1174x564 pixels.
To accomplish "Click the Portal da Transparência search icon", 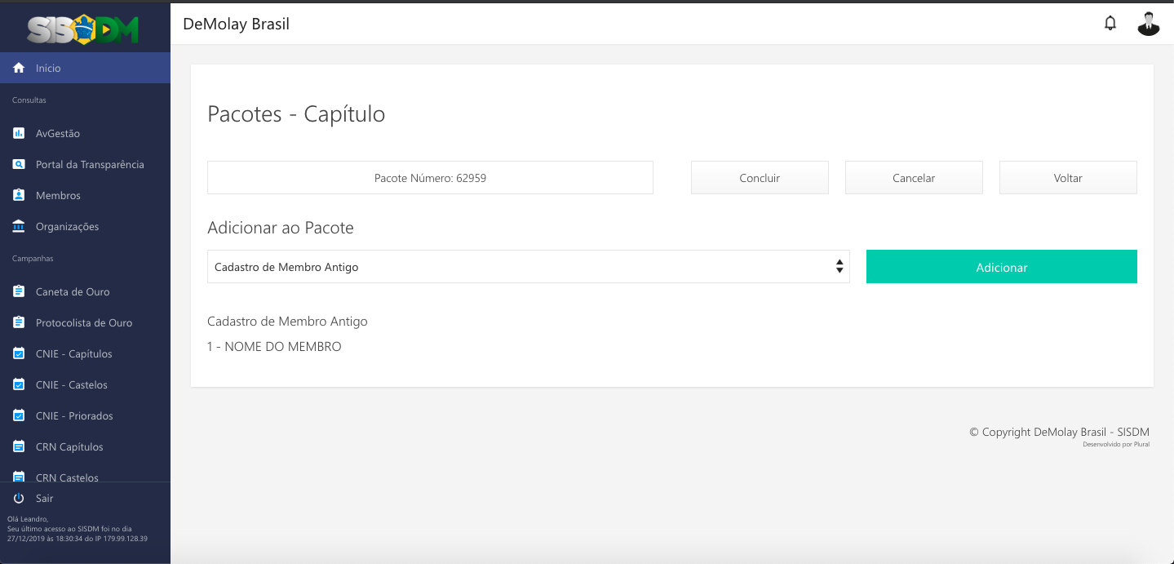I will click(x=19, y=164).
